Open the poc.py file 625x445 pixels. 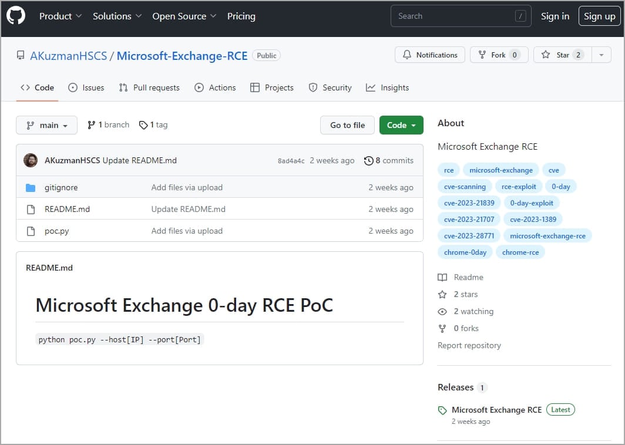(x=57, y=231)
